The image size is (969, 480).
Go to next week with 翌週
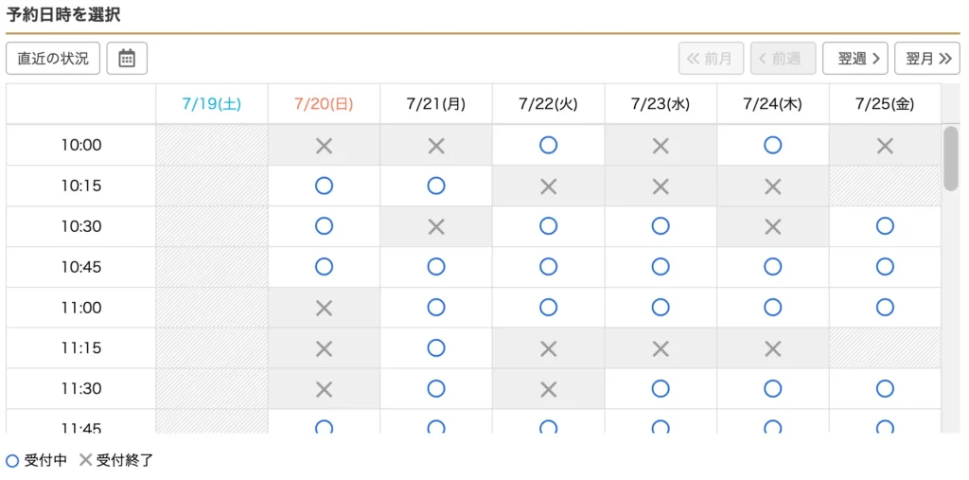pos(855,58)
